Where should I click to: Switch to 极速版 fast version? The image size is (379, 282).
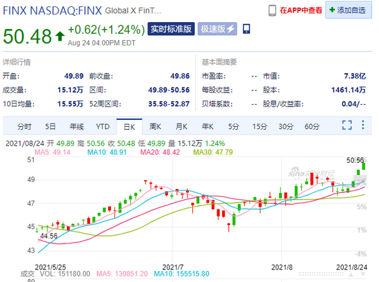(217, 29)
